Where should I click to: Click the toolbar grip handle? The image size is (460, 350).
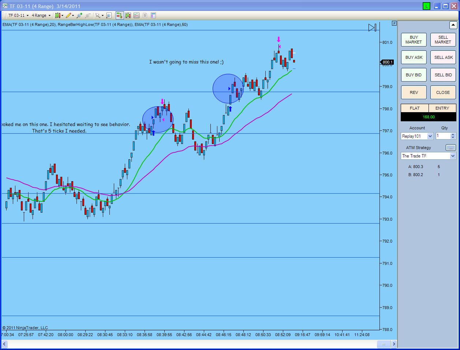(4, 15)
